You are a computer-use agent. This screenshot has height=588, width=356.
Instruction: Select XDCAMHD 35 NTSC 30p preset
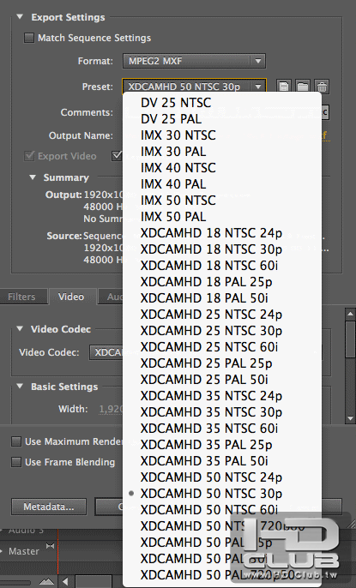(222, 412)
